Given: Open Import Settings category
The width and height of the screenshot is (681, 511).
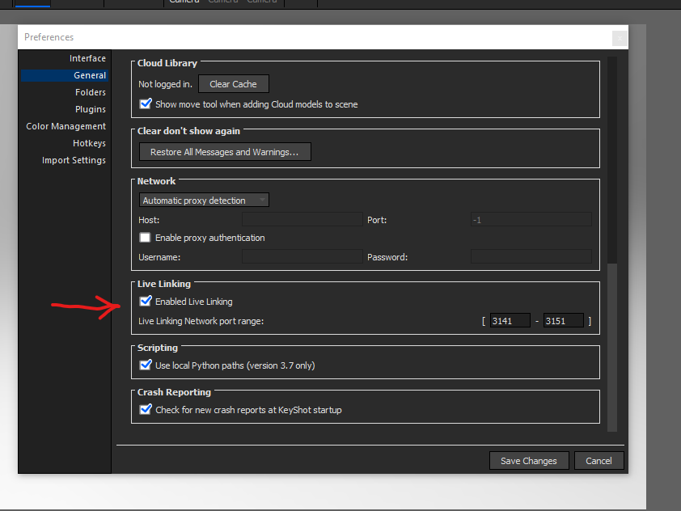Looking at the screenshot, I should [74, 160].
